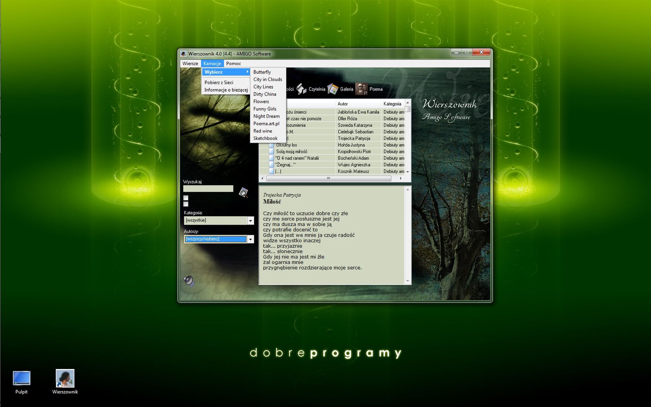Viewport: 651px width, 407px height.
Task: Tick the first checkbox under search field
Action: click(186, 198)
